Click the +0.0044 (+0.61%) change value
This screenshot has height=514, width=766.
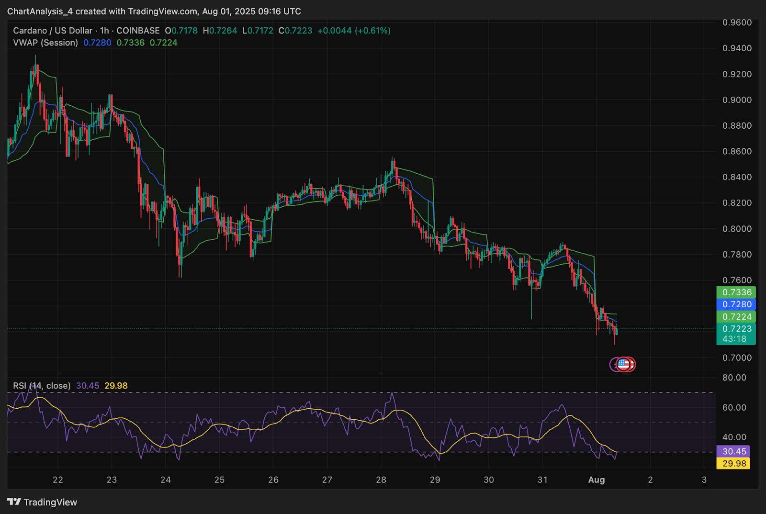354,31
